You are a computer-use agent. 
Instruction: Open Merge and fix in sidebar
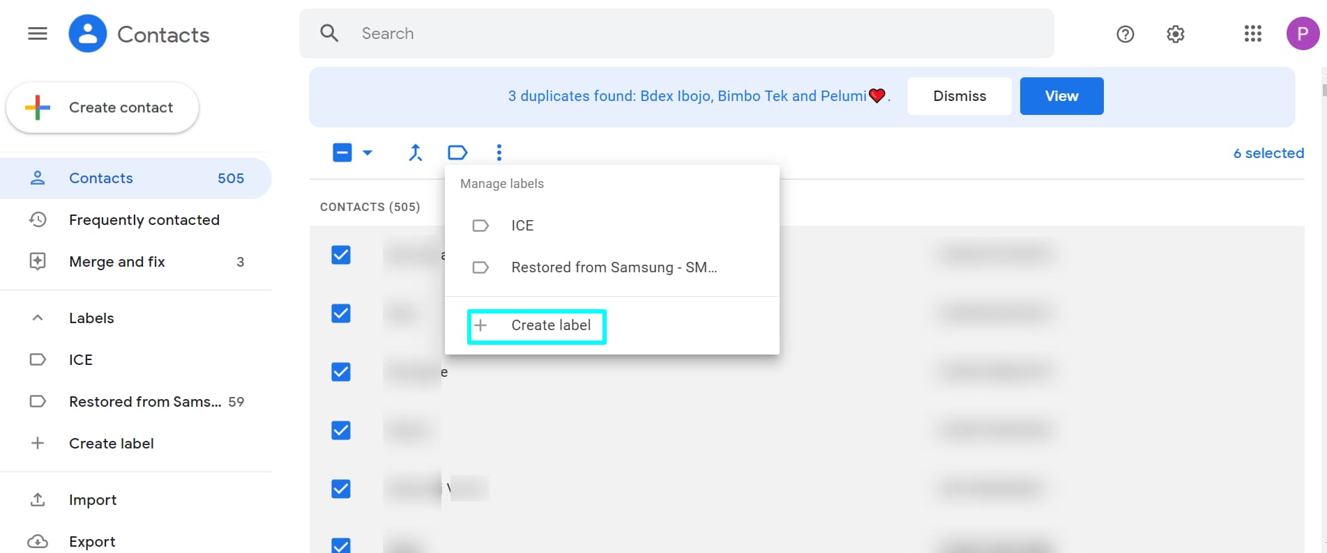(117, 262)
